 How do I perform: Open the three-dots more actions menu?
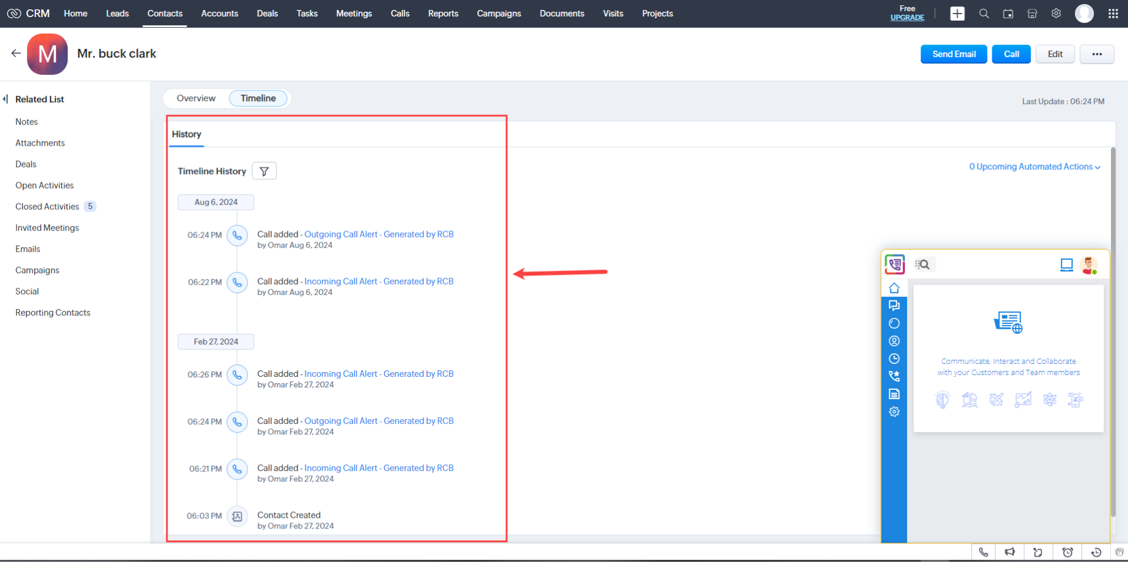[x=1096, y=54]
